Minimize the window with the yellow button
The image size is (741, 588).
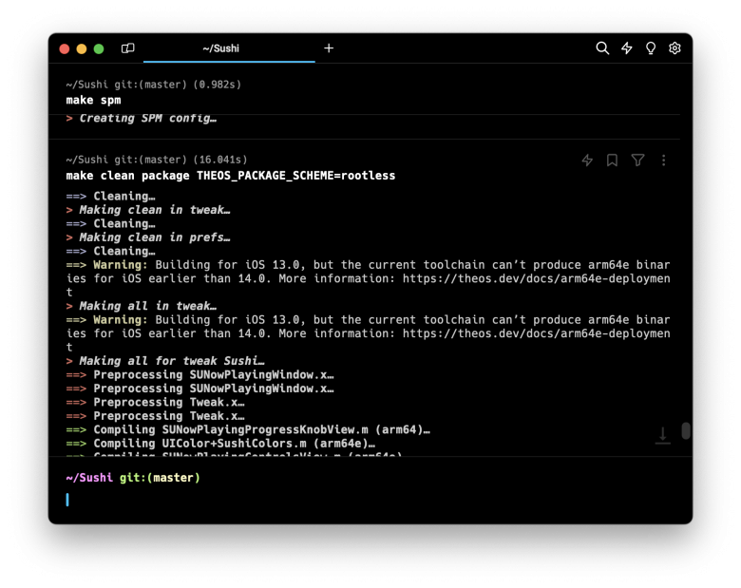82,48
